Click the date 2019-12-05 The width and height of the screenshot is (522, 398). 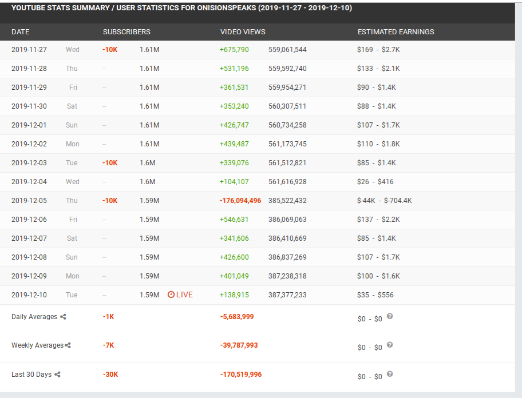click(x=29, y=201)
